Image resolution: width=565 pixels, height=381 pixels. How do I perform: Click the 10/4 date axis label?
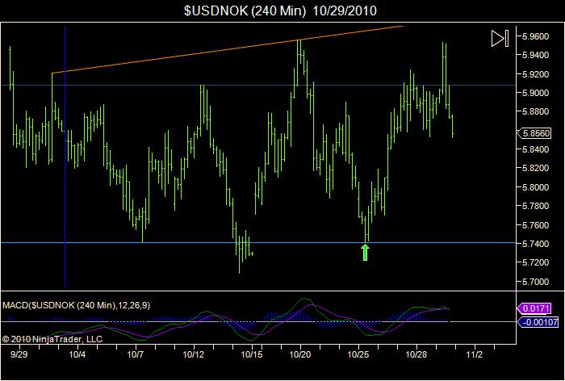click(x=77, y=354)
